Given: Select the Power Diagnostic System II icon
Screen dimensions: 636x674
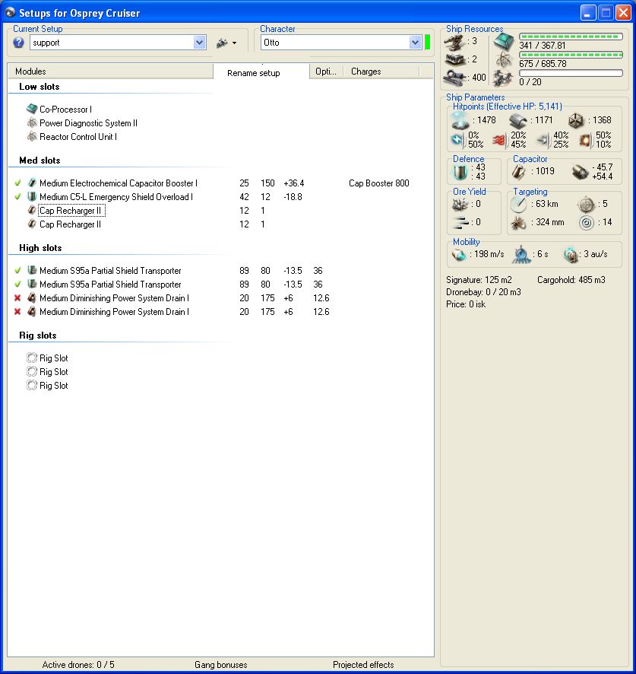Looking at the screenshot, I should coord(32,122).
